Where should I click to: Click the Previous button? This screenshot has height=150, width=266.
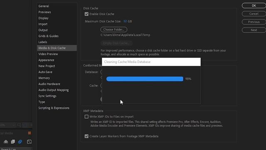coord(254,22)
